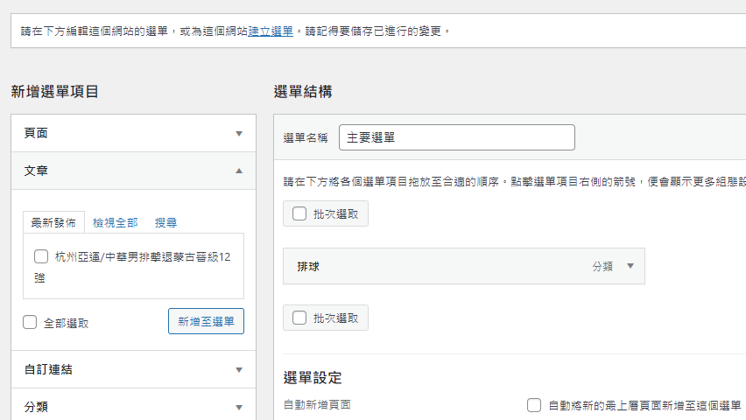Click the 分類 type label on 排球 item
The image size is (746, 420).
tap(602, 266)
